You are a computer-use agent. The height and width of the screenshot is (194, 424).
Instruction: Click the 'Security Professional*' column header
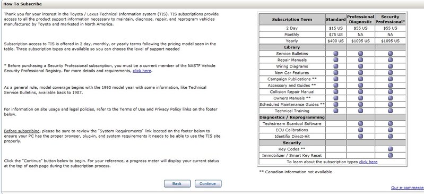pos(390,19)
